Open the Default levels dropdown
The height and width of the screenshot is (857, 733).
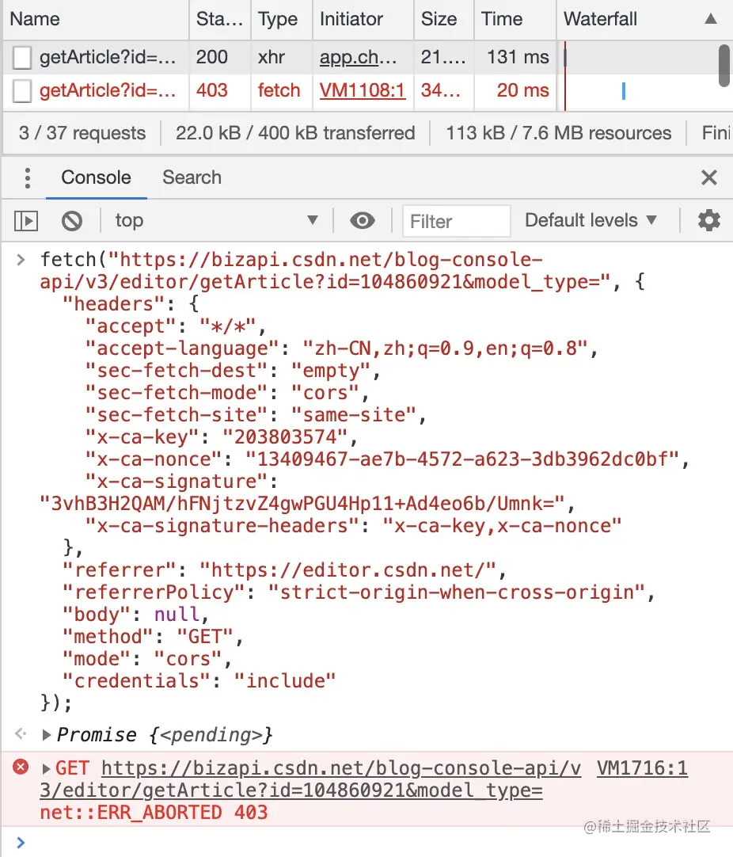point(591,220)
